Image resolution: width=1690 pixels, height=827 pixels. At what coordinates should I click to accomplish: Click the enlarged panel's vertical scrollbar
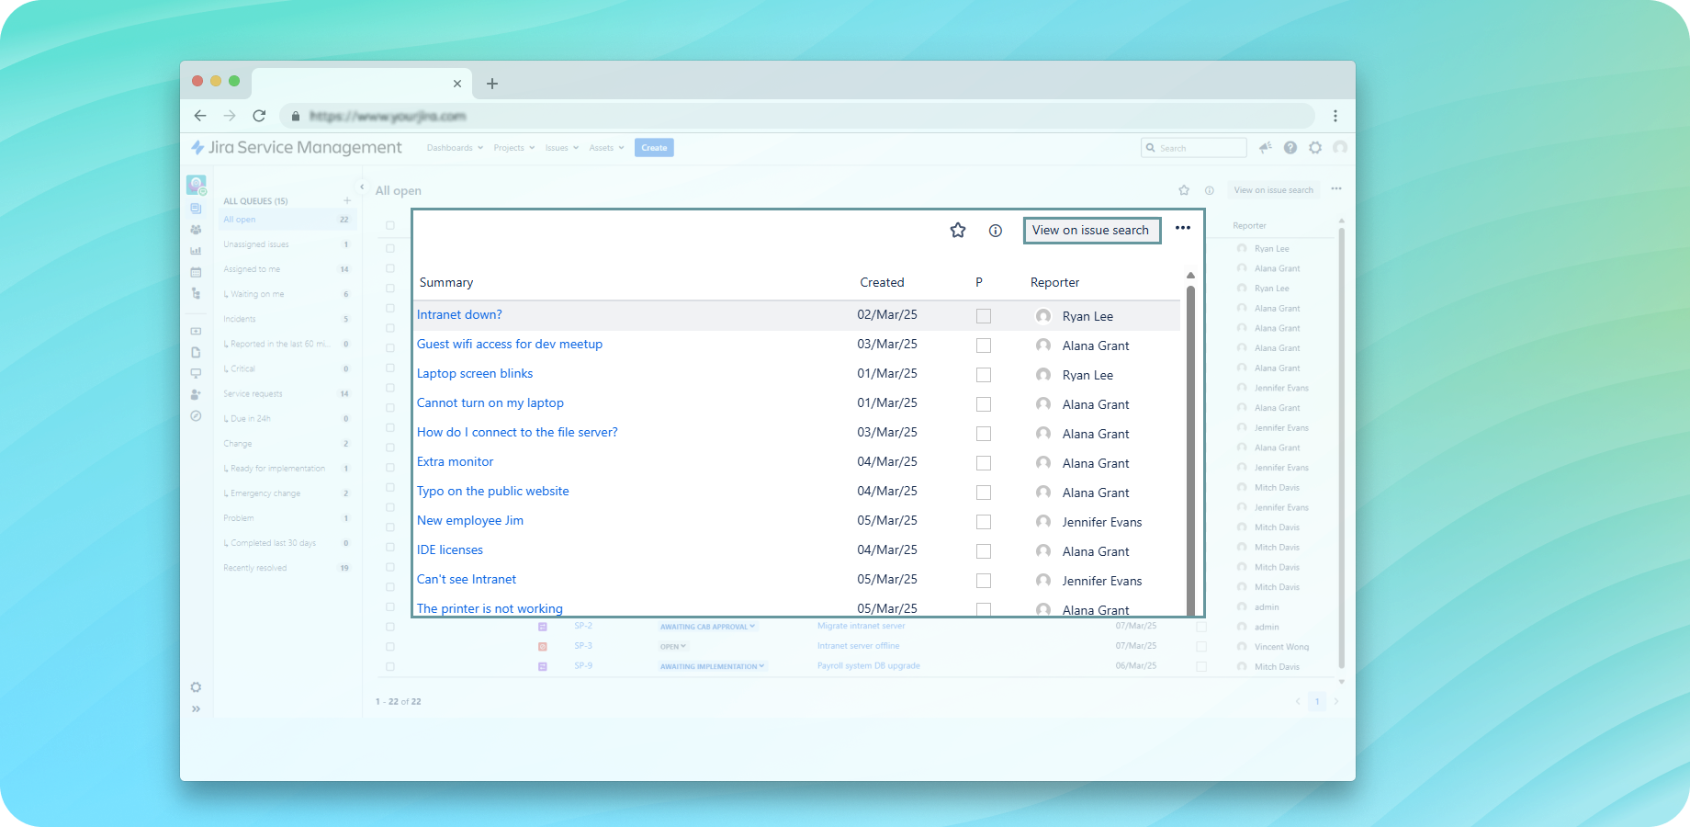pos(1190,450)
